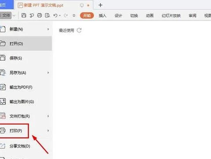Screen dimensions: 211x159
Task: Switch to the 幻灯片放映 tab
Action: coord(171,15)
